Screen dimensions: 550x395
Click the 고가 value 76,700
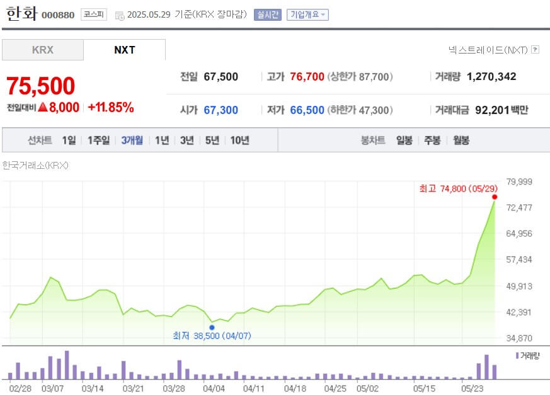point(307,76)
